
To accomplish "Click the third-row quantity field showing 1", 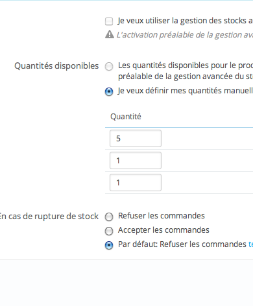I will (136, 182).
